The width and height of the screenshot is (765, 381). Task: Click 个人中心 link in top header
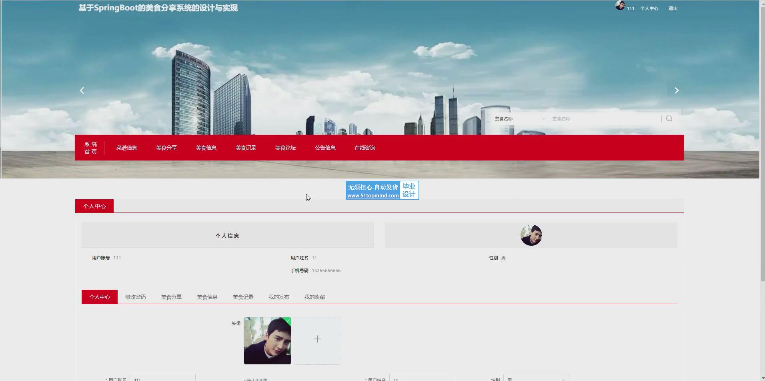pyautogui.click(x=649, y=8)
